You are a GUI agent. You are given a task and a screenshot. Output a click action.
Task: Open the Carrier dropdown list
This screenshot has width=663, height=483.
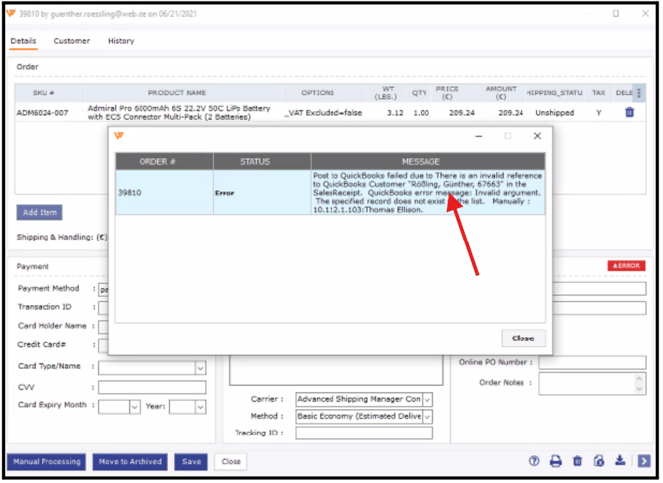point(427,399)
